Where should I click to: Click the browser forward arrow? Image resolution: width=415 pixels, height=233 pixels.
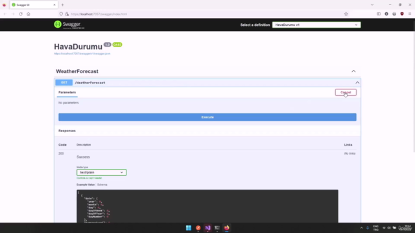tap(13, 14)
